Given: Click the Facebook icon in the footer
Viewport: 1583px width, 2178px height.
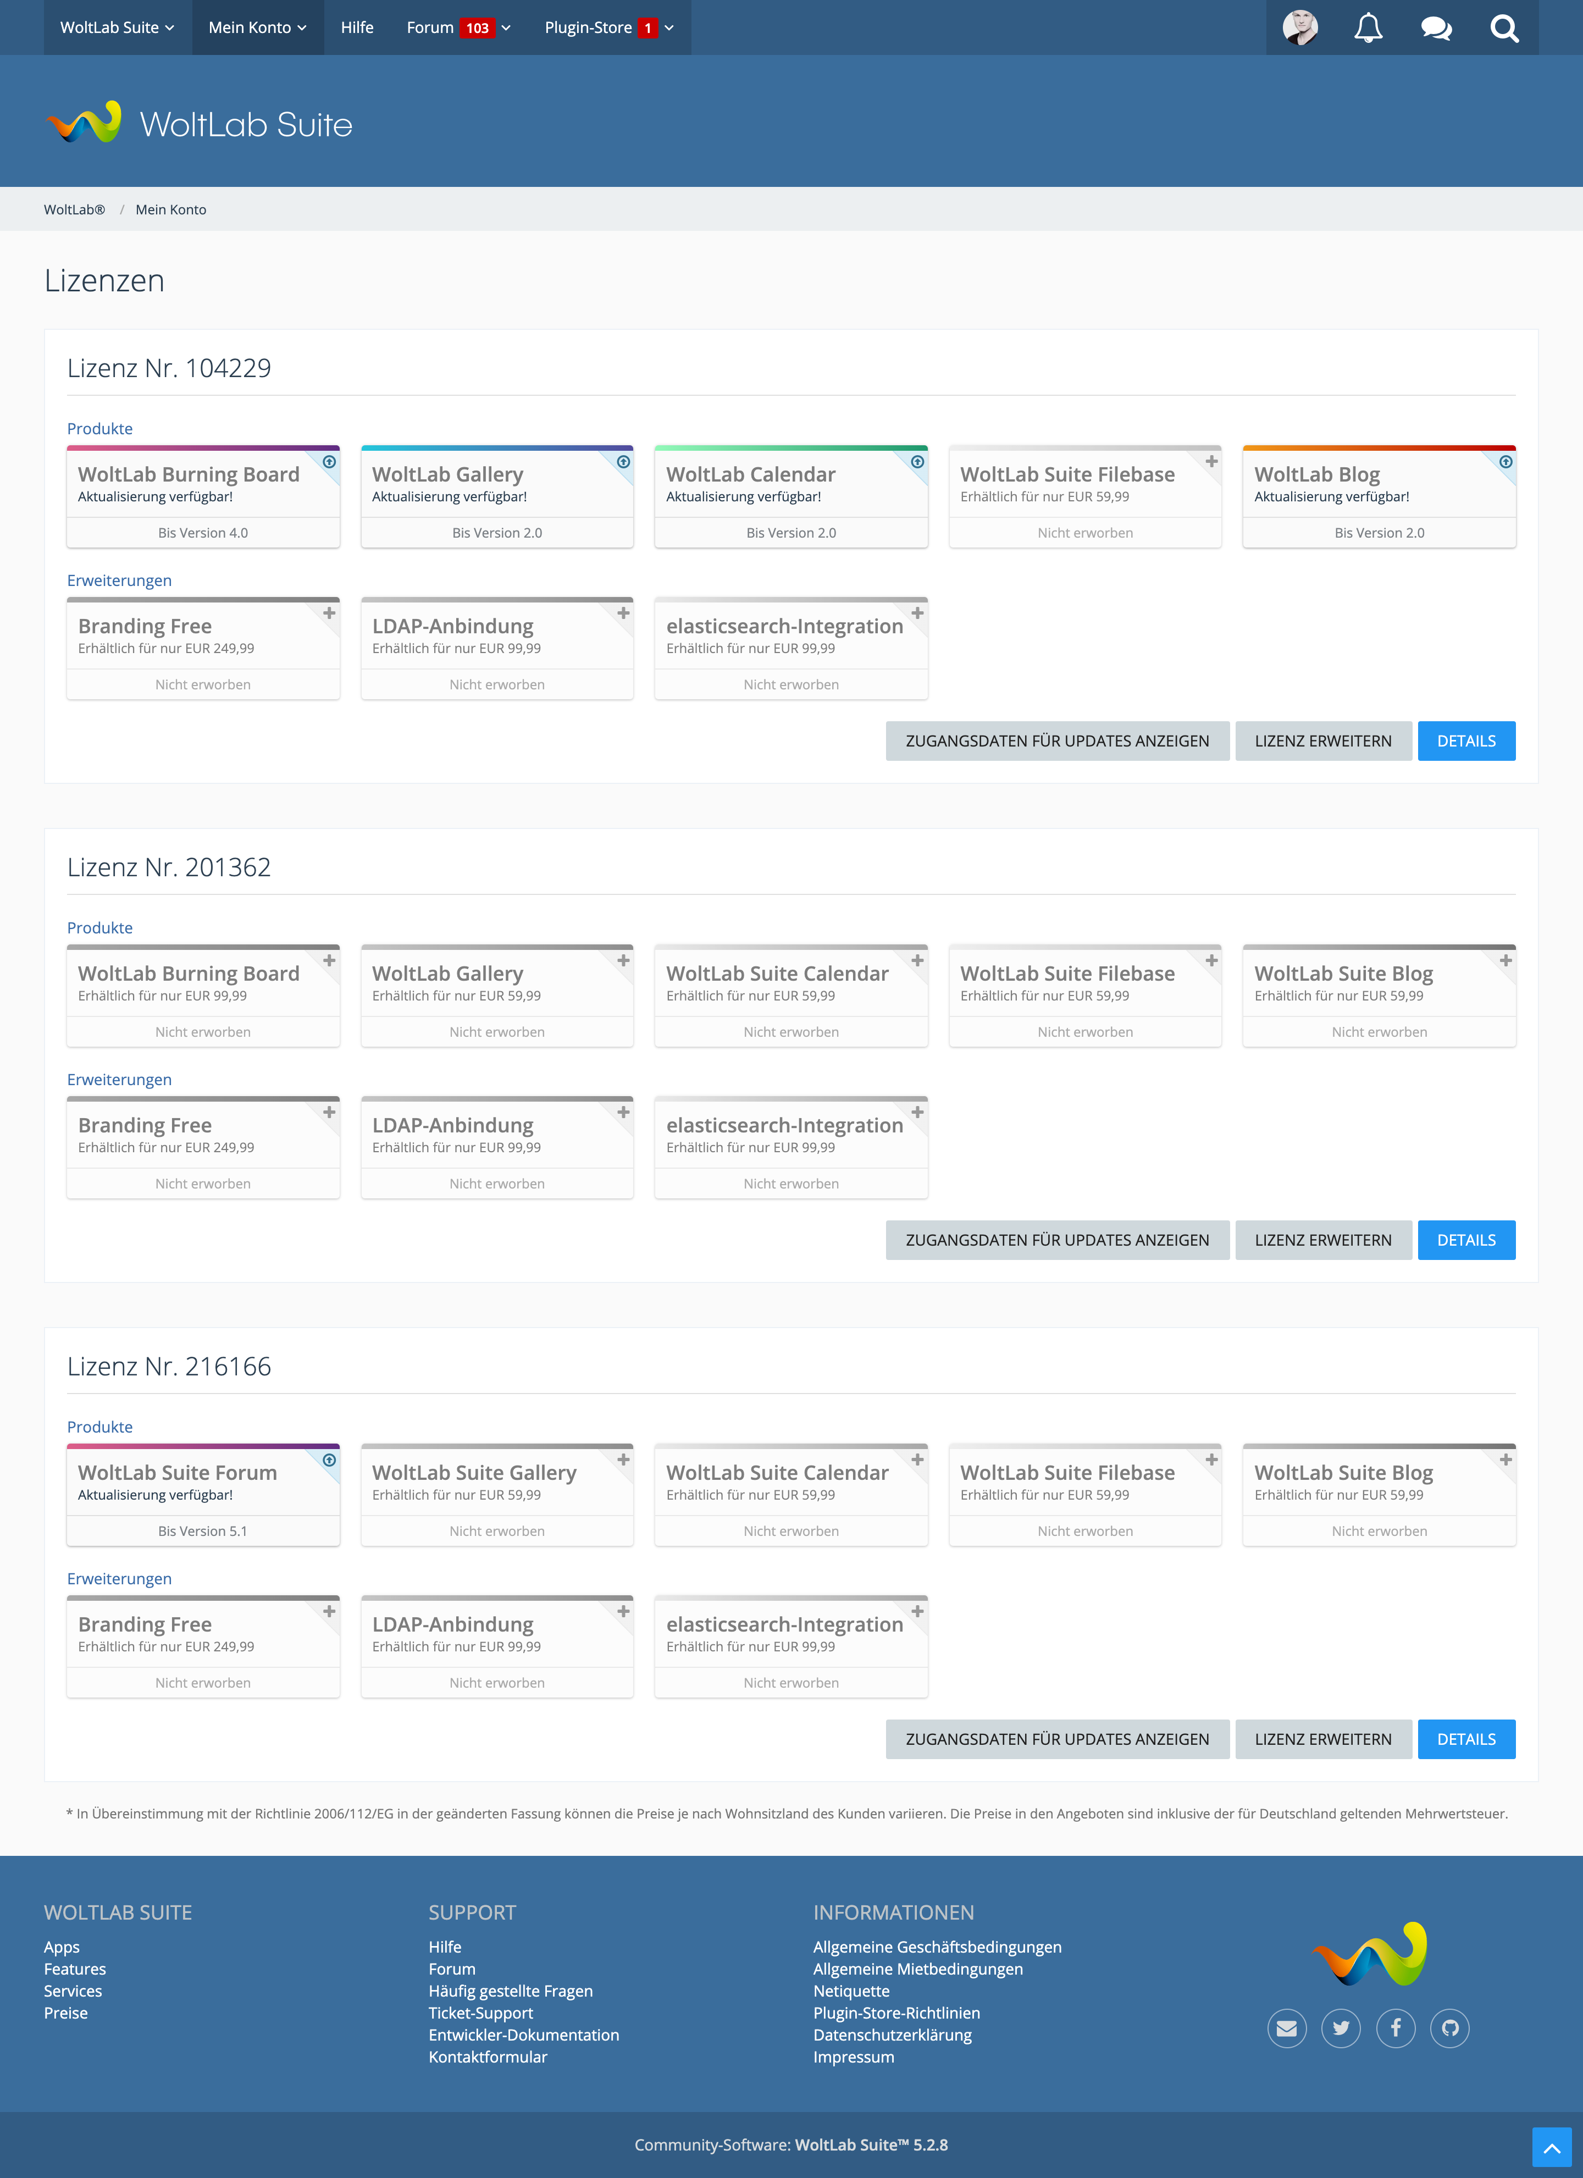Looking at the screenshot, I should tap(1396, 2028).
